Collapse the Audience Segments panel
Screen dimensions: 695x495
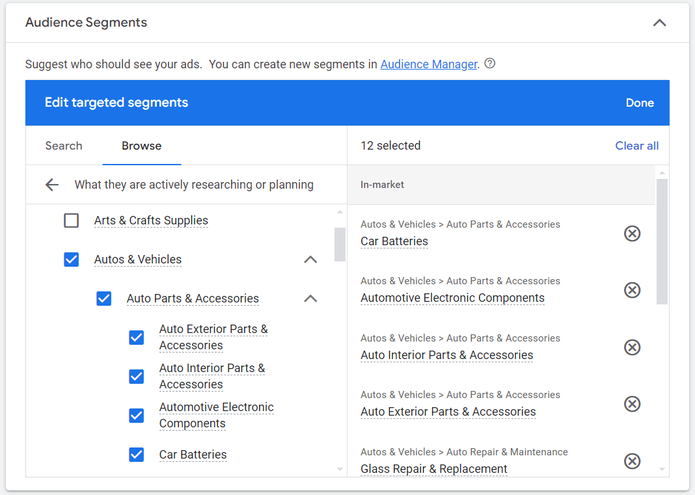(659, 22)
